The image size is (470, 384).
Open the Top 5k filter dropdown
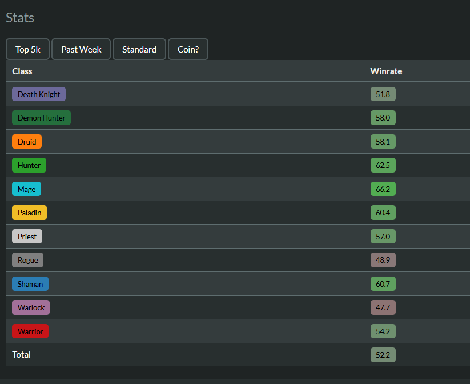coord(28,50)
